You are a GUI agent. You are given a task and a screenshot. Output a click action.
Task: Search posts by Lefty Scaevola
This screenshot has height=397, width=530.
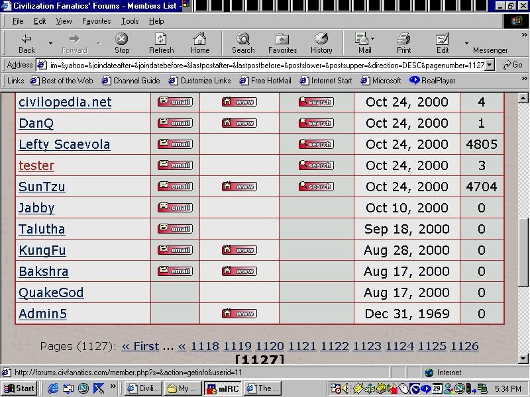tap(316, 144)
